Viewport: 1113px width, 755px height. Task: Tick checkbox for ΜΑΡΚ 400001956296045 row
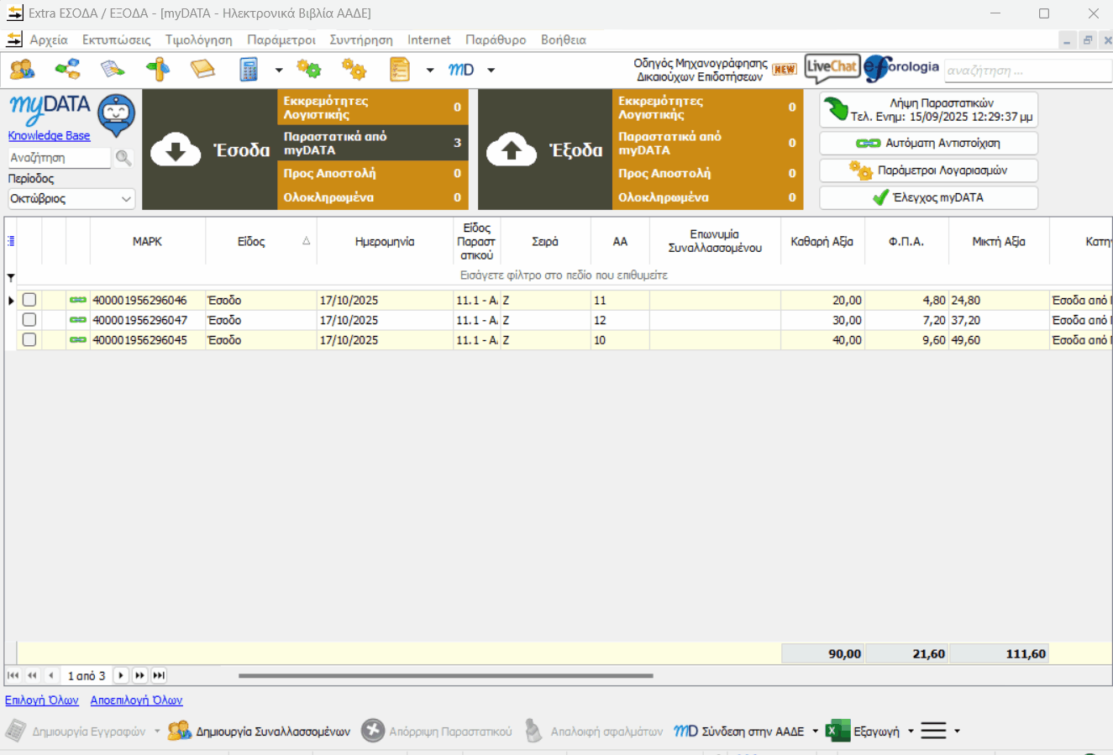[x=29, y=340]
